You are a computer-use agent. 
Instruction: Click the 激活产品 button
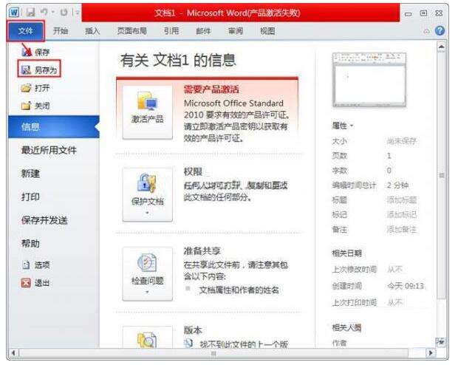click(x=148, y=112)
